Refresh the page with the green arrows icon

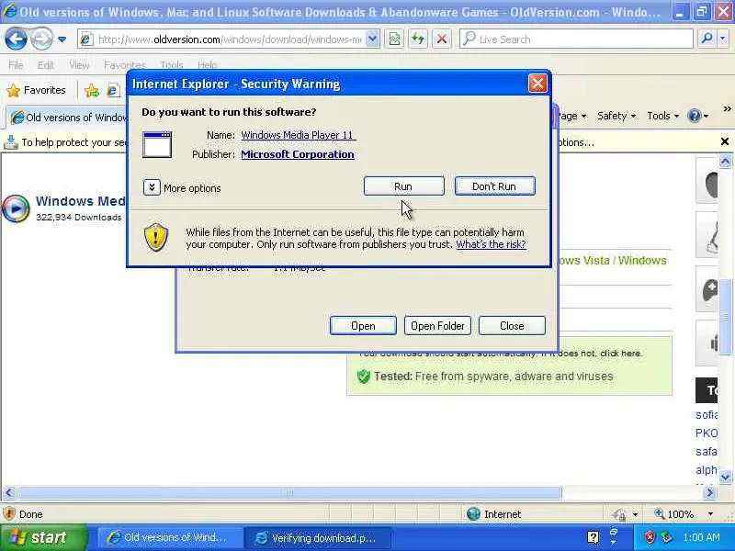pyautogui.click(x=418, y=39)
